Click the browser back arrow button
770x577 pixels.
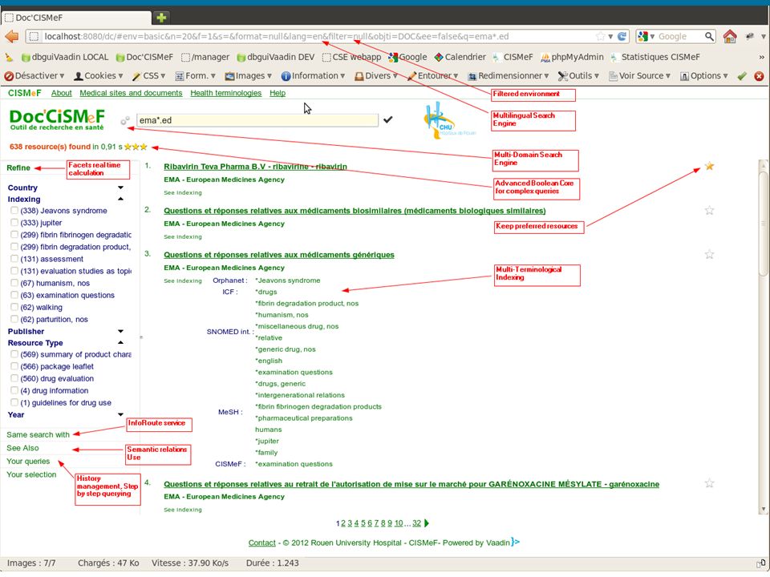coord(11,36)
